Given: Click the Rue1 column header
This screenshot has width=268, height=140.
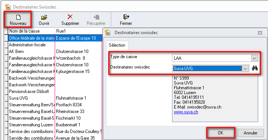Looking at the screenshot, I should point(79,31).
